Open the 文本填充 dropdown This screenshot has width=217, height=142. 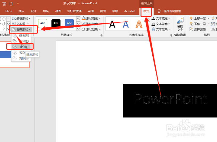pos(161,18)
